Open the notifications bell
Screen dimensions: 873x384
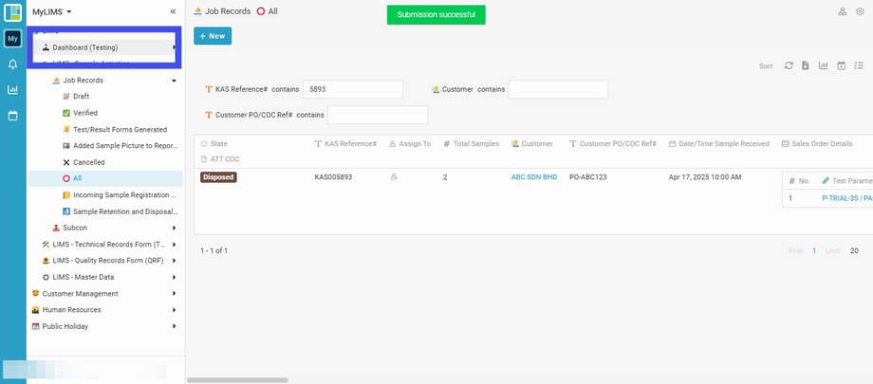tap(12, 64)
